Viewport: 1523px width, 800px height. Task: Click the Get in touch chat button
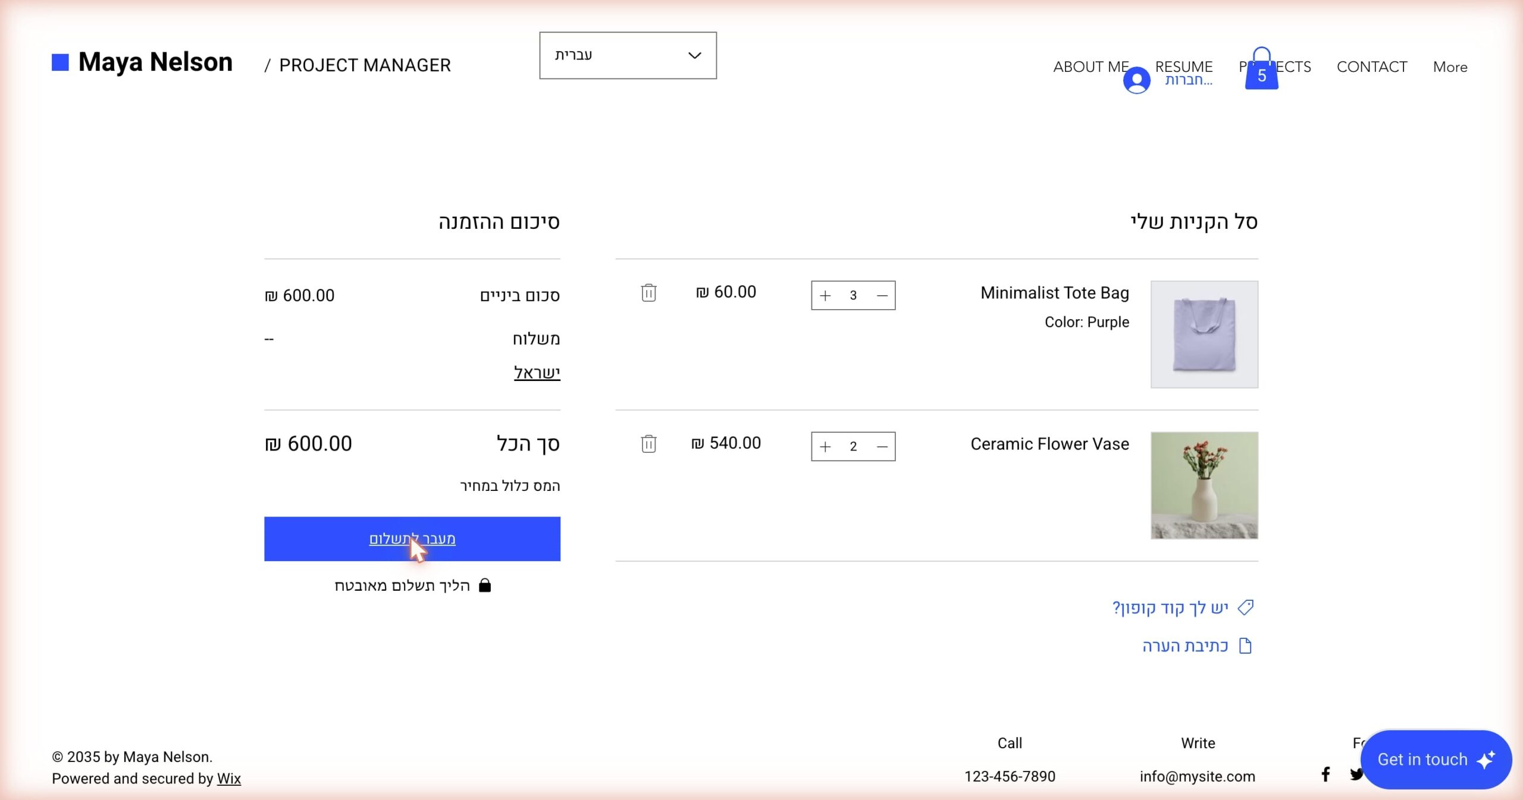tap(1436, 759)
